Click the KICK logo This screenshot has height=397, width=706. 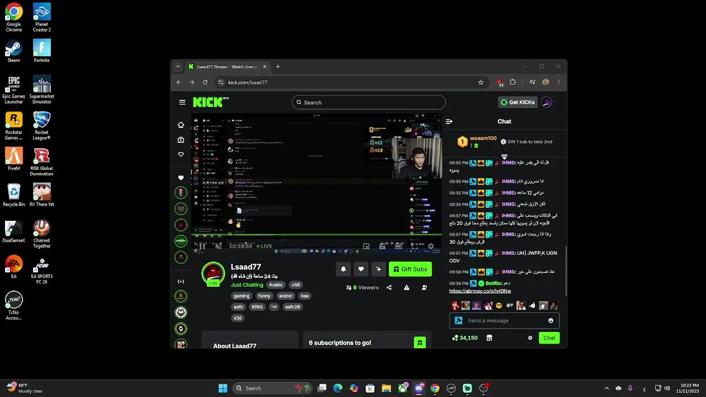click(210, 102)
